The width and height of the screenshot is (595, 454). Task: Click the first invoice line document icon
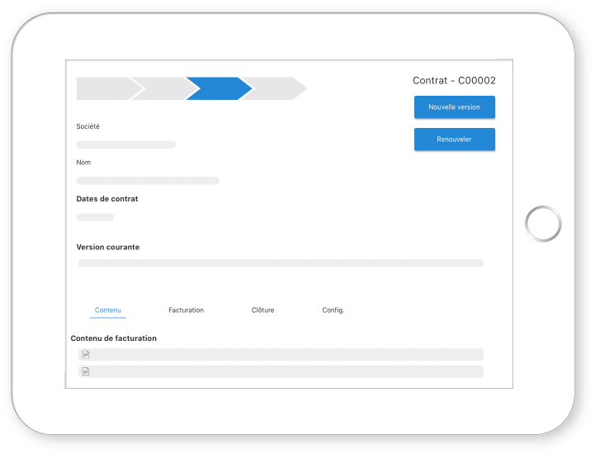tap(86, 355)
